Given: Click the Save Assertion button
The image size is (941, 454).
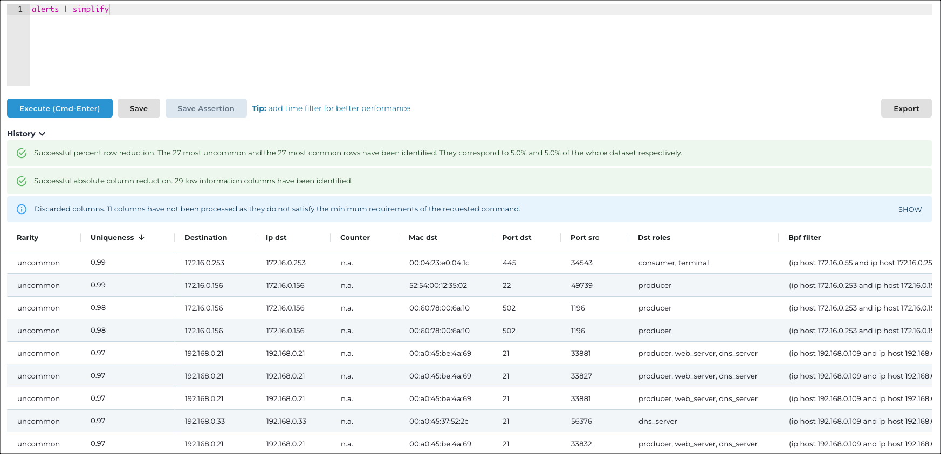Looking at the screenshot, I should click(206, 108).
